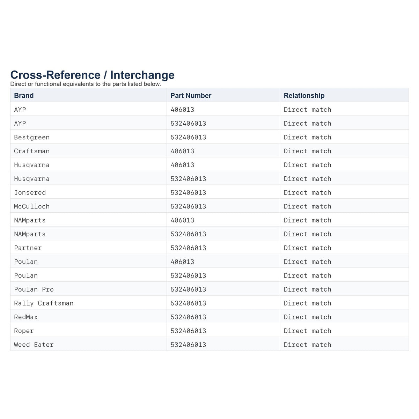Click the Cross-Reference / Interchange heading

click(x=92, y=75)
